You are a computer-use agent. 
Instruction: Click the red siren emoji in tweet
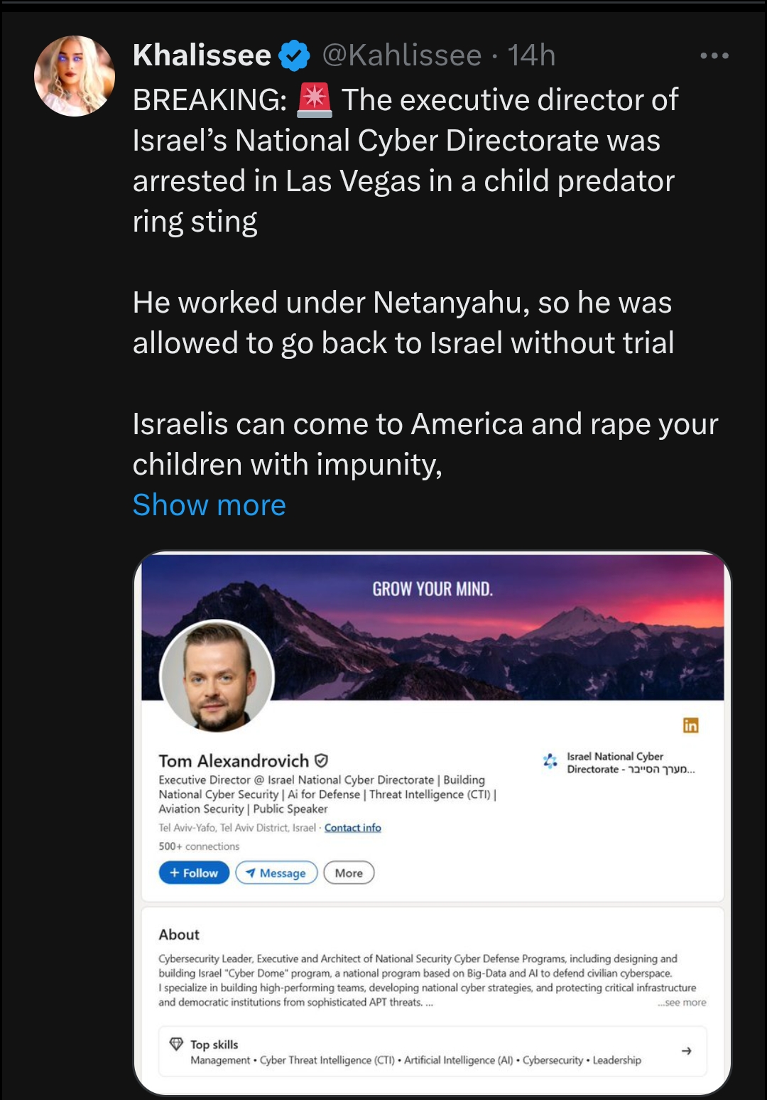pos(315,100)
